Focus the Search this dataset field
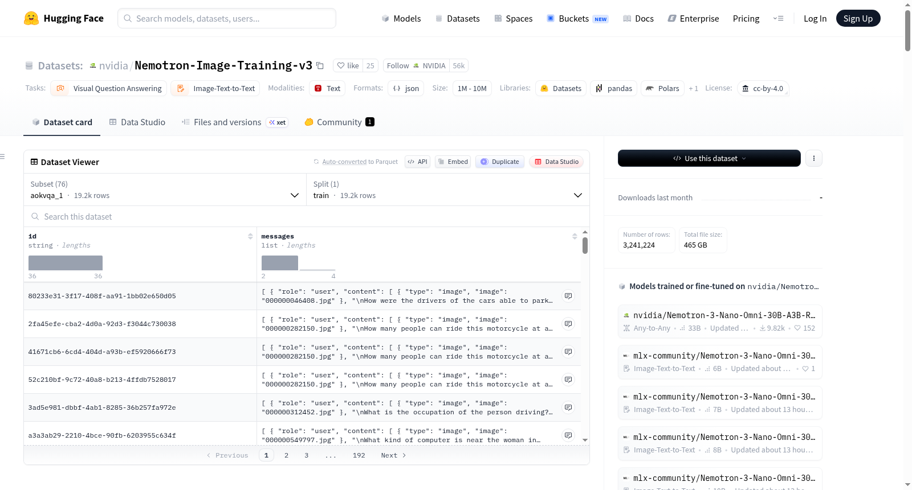The height and width of the screenshot is (490, 912). click(307, 217)
